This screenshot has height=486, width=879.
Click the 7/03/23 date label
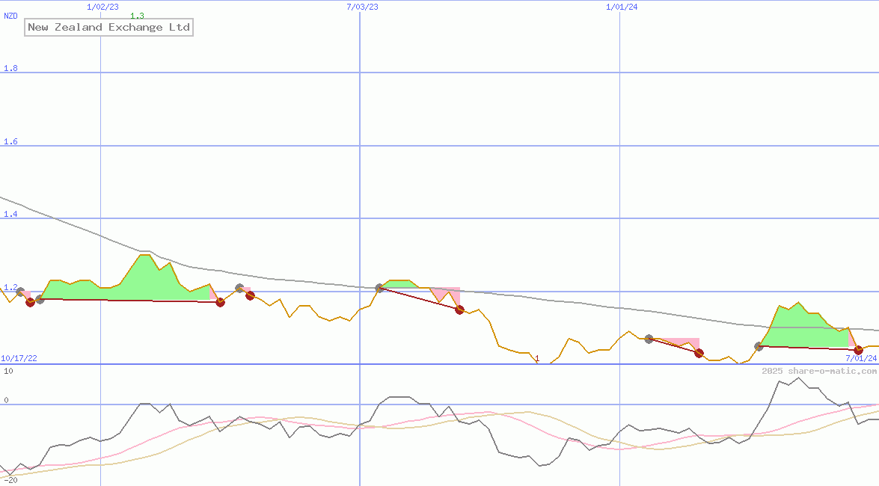pos(362,7)
